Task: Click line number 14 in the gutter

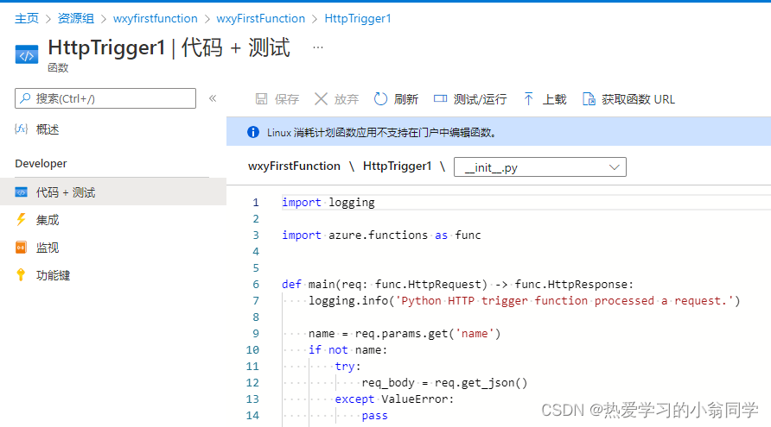Action: click(252, 415)
